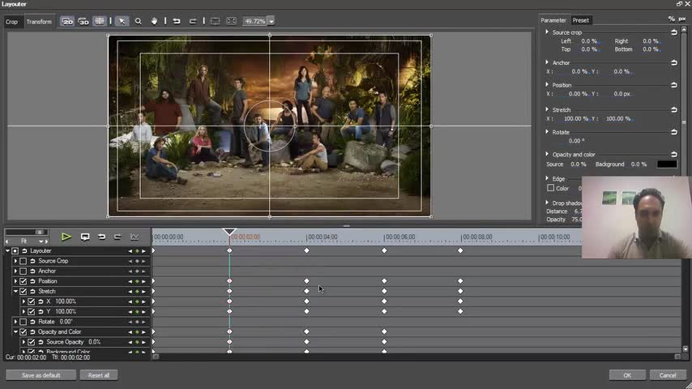Reset Anchor parameters in the right panel
Image resolution: width=692 pixels, height=389 pixels.
tap(674, 62)
